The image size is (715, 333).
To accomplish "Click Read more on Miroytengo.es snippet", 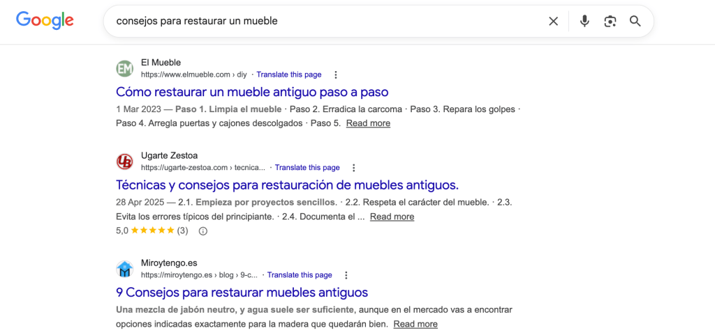I will click(415, 324).
